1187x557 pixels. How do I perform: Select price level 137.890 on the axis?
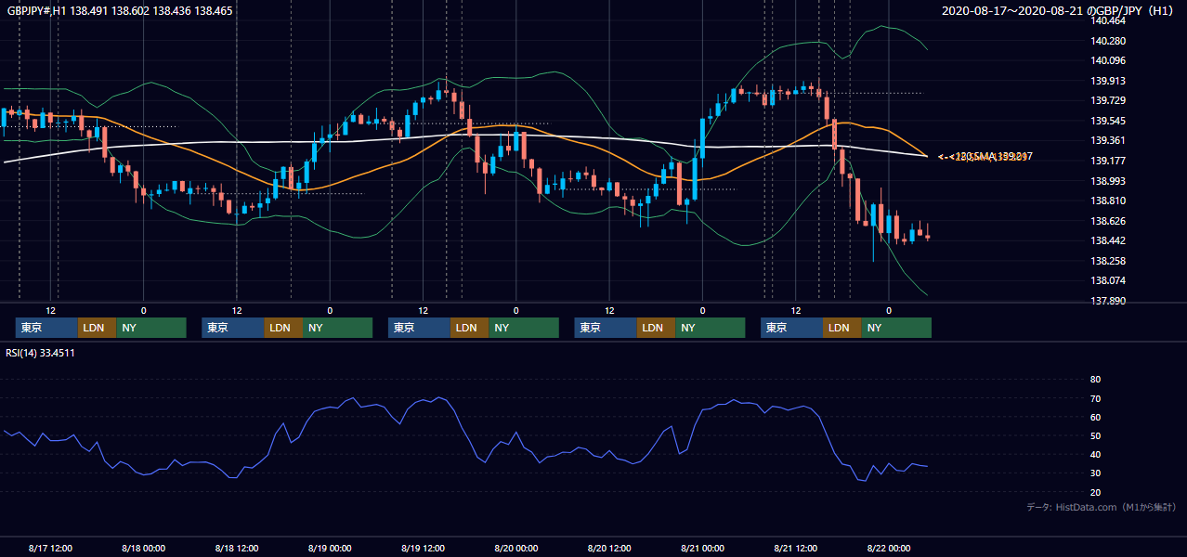tap(1109, 301)
